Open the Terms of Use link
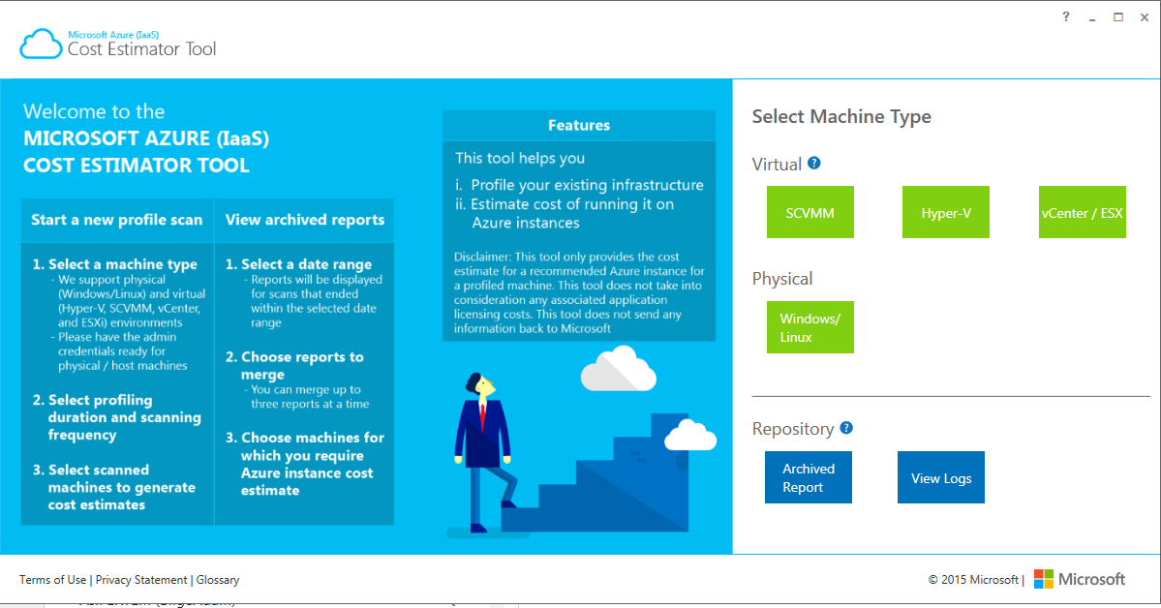 point(52,580)
